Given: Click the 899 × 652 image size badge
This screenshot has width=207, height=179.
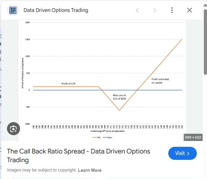Looking at the screenshot, I should 193,138.
